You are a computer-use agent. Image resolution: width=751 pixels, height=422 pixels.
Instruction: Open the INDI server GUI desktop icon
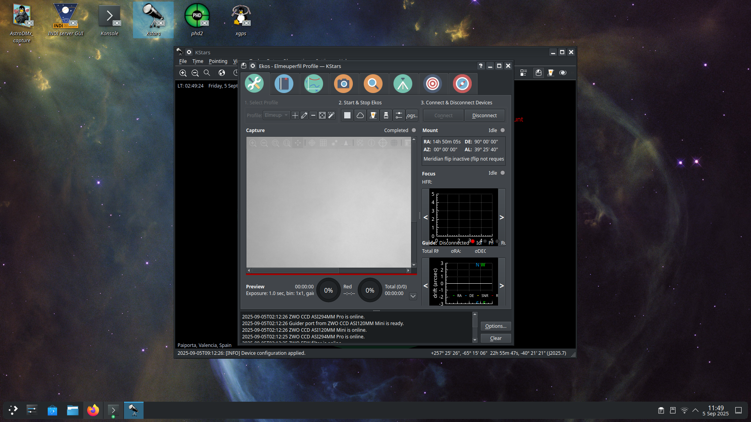coord(66,20)
